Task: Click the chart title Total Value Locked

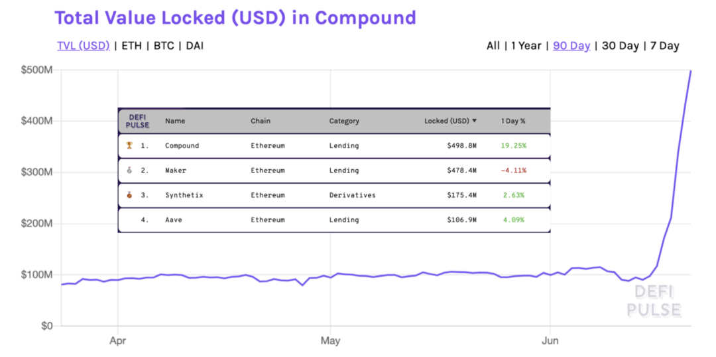Action: pos(235,17)
